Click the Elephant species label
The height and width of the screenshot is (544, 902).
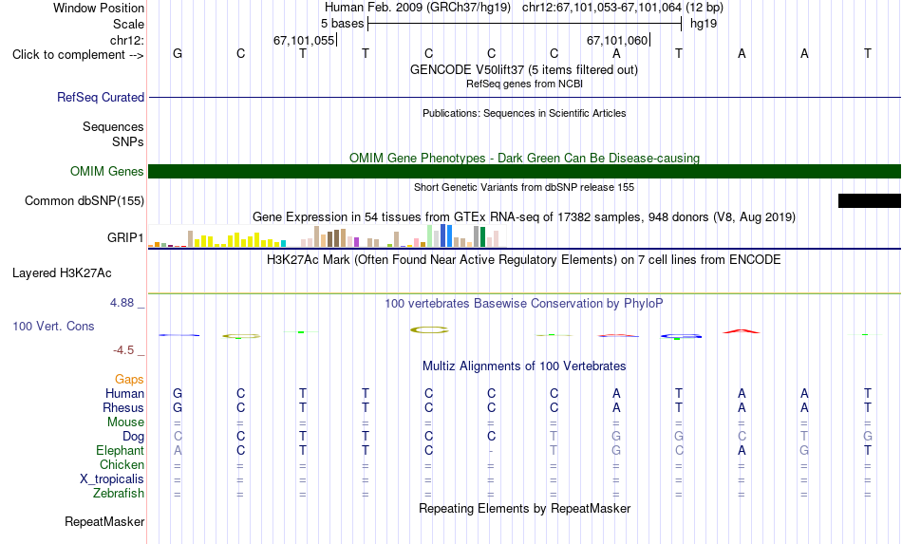click(x=120, y=450)
